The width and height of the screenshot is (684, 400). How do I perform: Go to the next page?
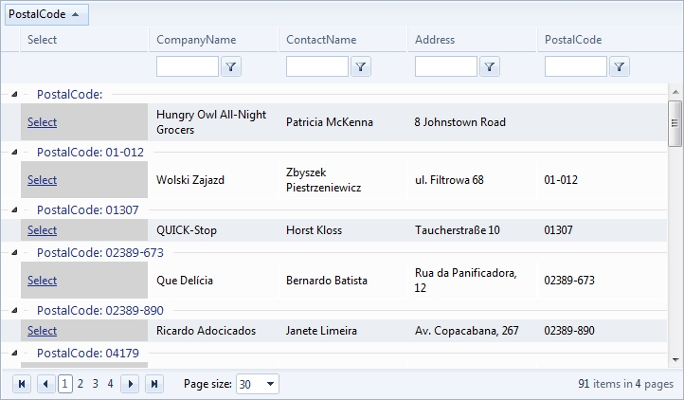(131, 384)
